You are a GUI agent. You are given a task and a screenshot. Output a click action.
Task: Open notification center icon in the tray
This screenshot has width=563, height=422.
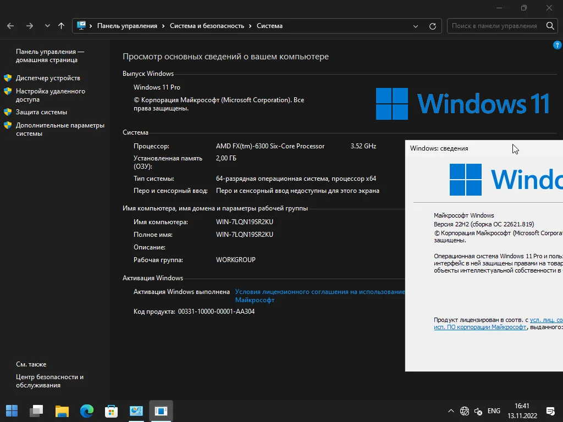pyautogui.click(x=550, y=411)
